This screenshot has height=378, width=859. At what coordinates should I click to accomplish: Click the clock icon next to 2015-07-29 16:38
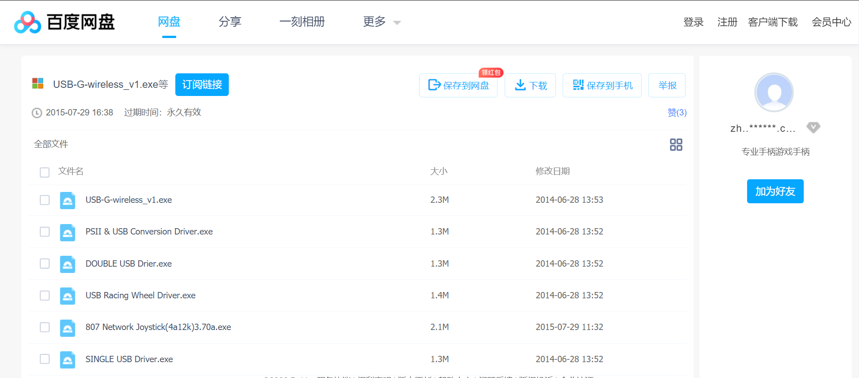pos(37,113)
